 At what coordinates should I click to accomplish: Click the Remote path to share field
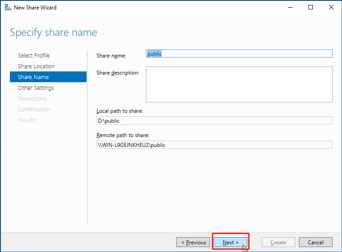coord(214,145)
